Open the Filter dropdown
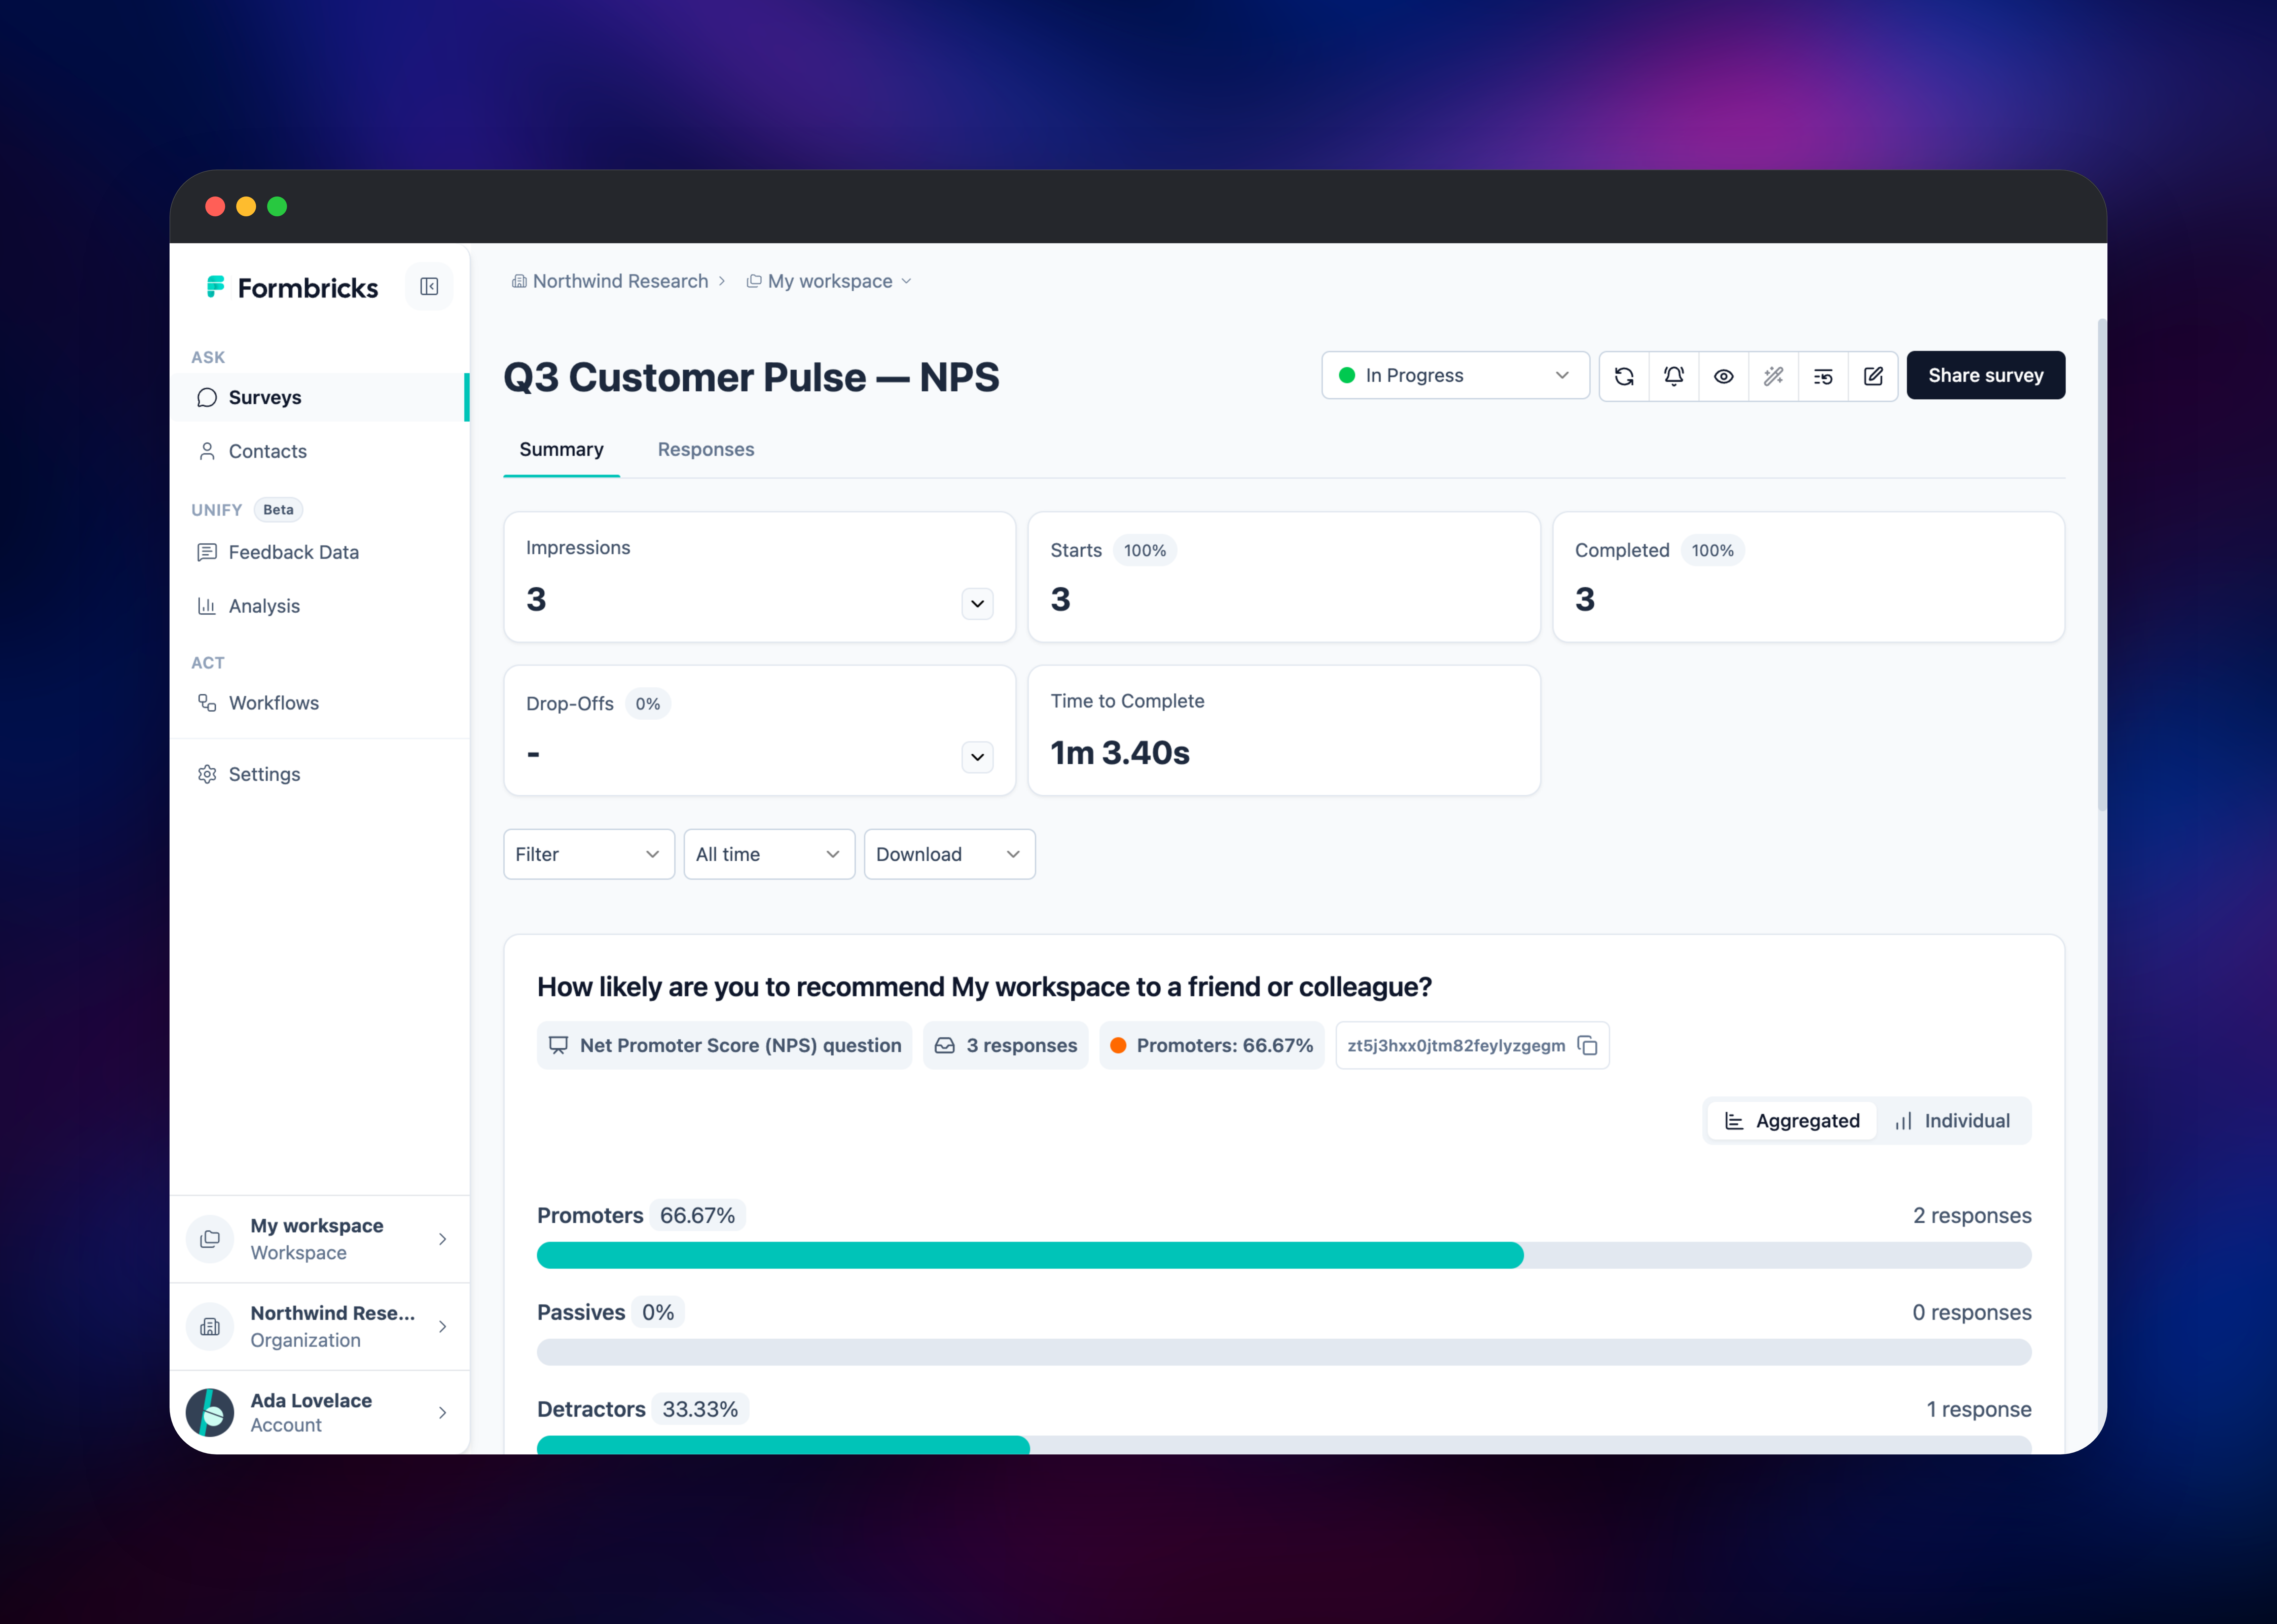 [x=589, y=854]
